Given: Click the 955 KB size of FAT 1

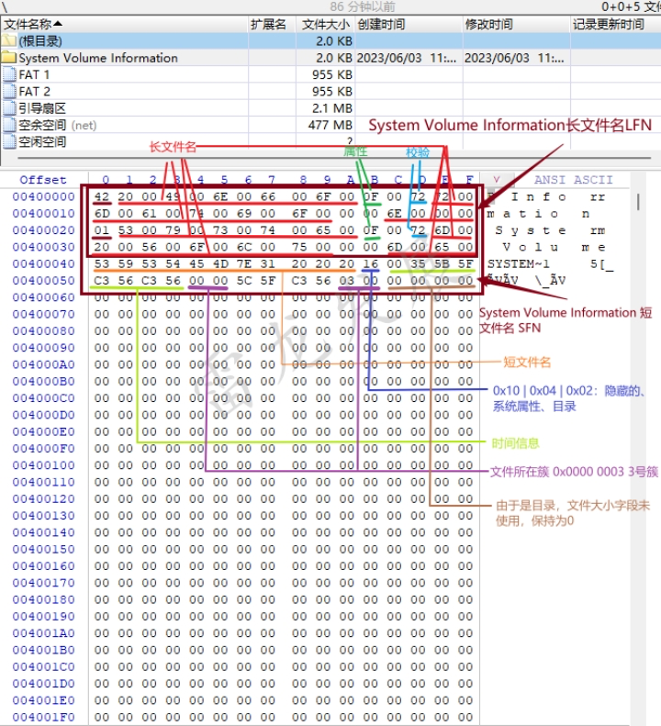Looking at the screenshot, I should pyautogui.click(x=332, y=74).
